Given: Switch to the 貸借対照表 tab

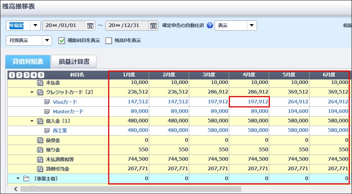Looking at the screenshot, I should coord(28,61).
